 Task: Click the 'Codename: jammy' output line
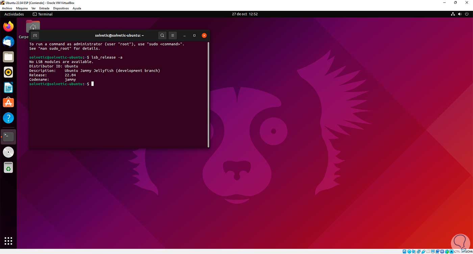[52, 79]
